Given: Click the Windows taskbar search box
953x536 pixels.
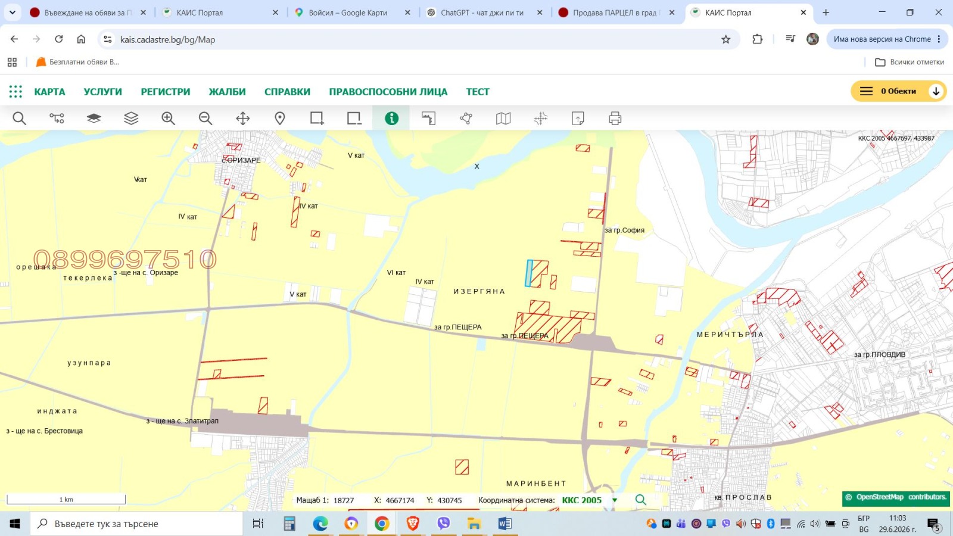Looking at the screenshot, I should pyautogui.click(x=137, y=523).
